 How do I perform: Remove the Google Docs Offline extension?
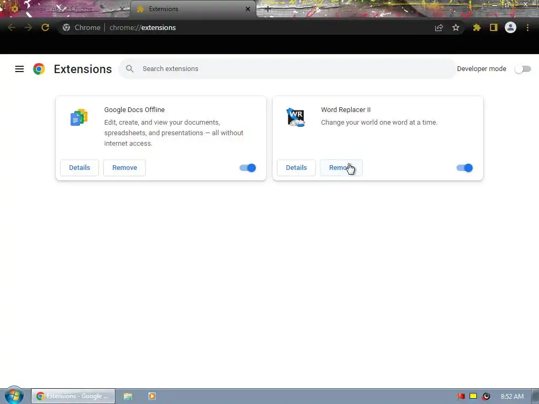pyautogui.click(x=124, y=168)
